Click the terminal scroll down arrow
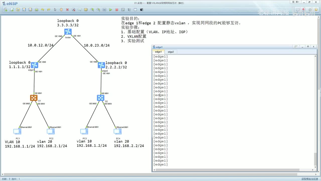Screen dimensions: 321x181 315,167
